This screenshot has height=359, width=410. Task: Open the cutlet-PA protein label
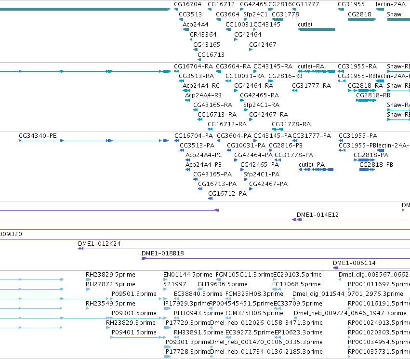pos(312,165)
